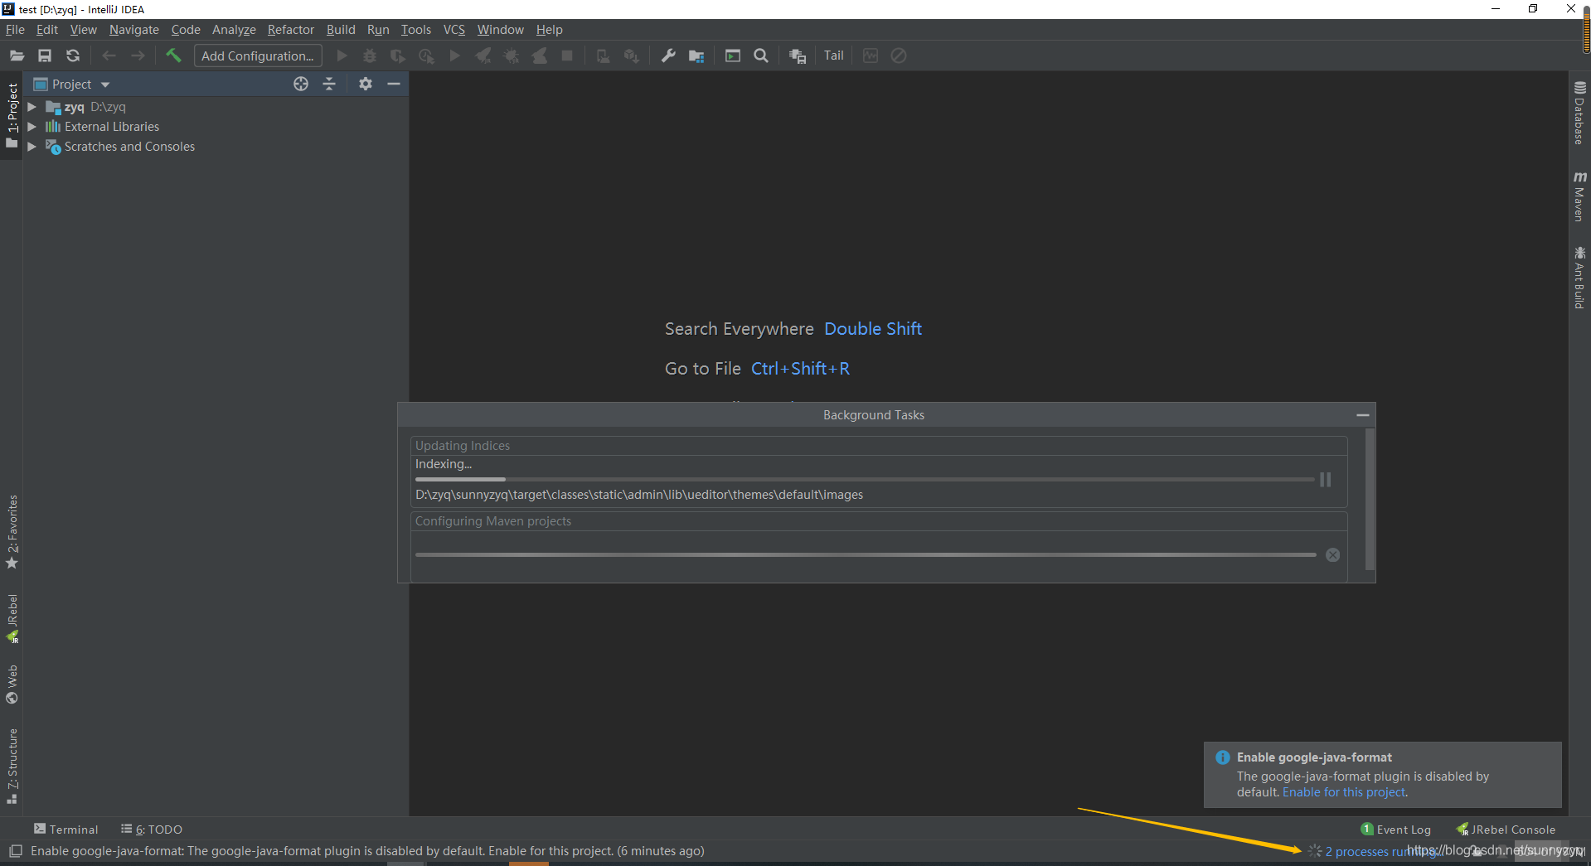Open the File menu
Viewport: 1591px width, 866px height.
tap(15, 30)
